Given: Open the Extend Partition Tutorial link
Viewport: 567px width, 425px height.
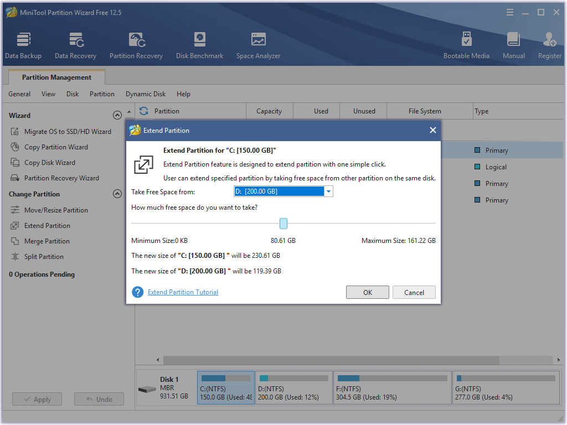Looking at the screenshot, I should (183, 292).
